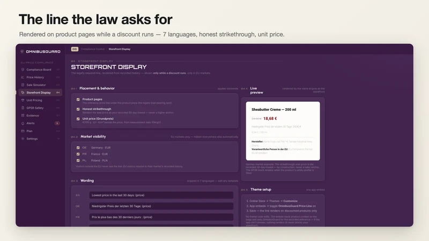Open Settings via its gear icon

23,139
